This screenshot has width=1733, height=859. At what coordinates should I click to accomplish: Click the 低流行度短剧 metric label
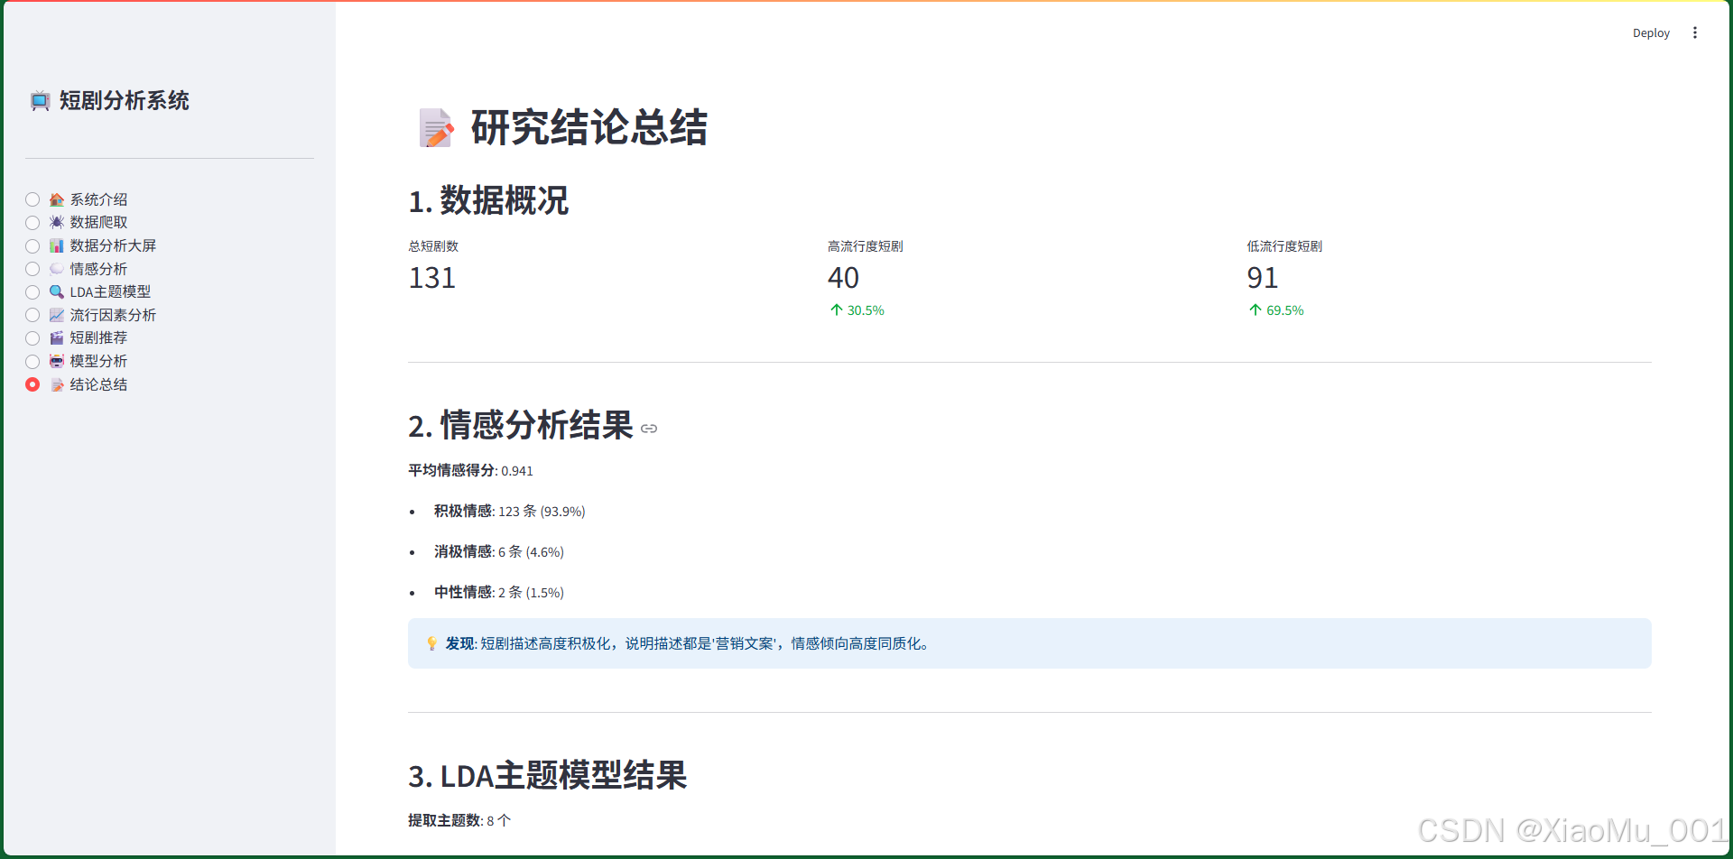pos(1284,246)
